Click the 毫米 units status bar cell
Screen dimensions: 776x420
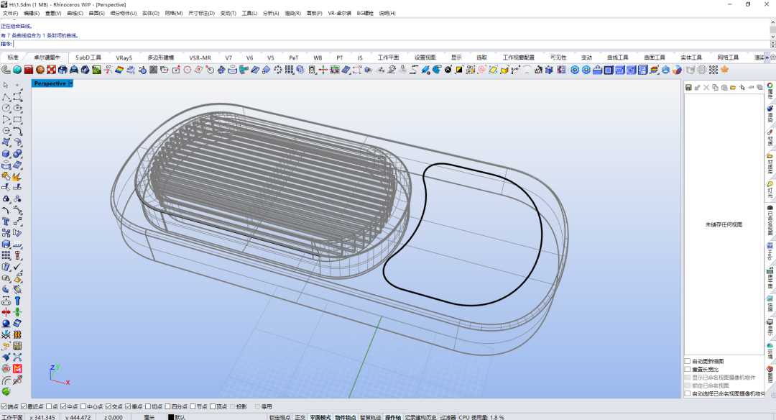click(x=149, y=417)
